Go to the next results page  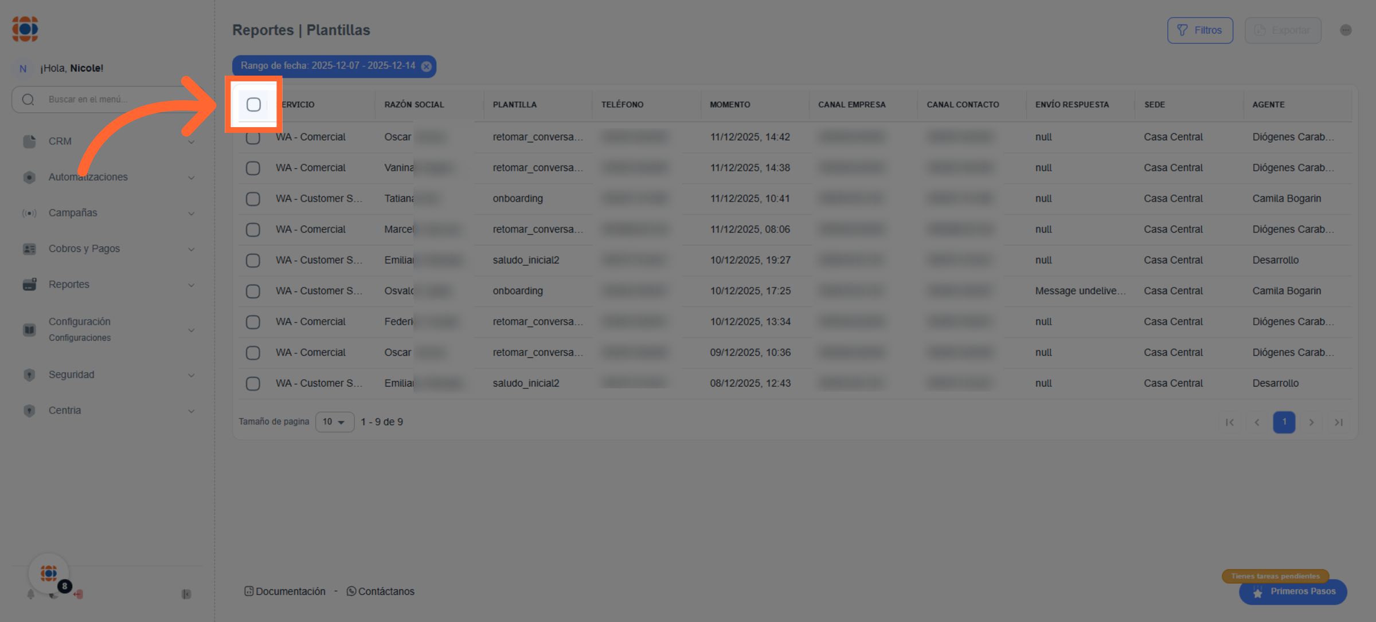click(x=1311, y=422)
